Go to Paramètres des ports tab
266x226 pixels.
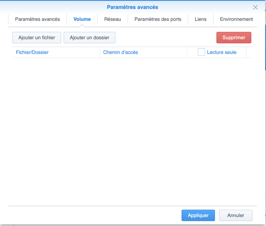pos(158,19)
